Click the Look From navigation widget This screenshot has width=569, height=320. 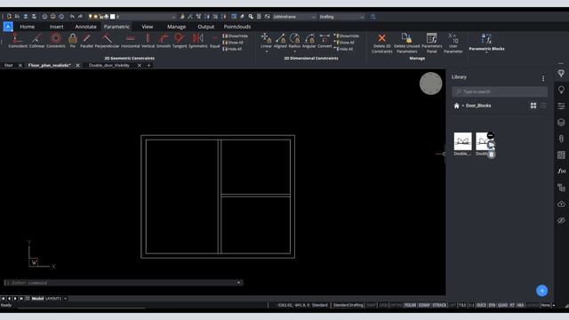pyautogui.click(x=430, y=84)
